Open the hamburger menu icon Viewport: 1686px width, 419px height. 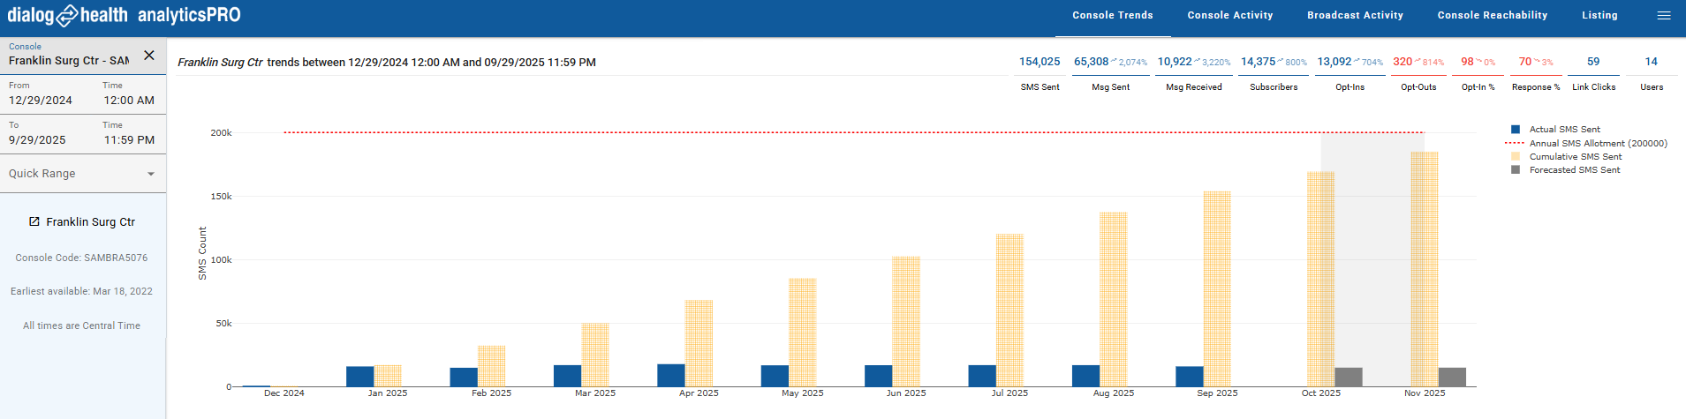click(1663, 16)
